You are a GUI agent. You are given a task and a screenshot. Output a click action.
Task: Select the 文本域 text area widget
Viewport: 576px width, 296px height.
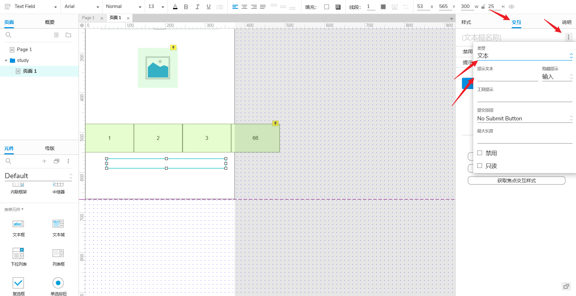pyautogui.click(x=58, y=228)
